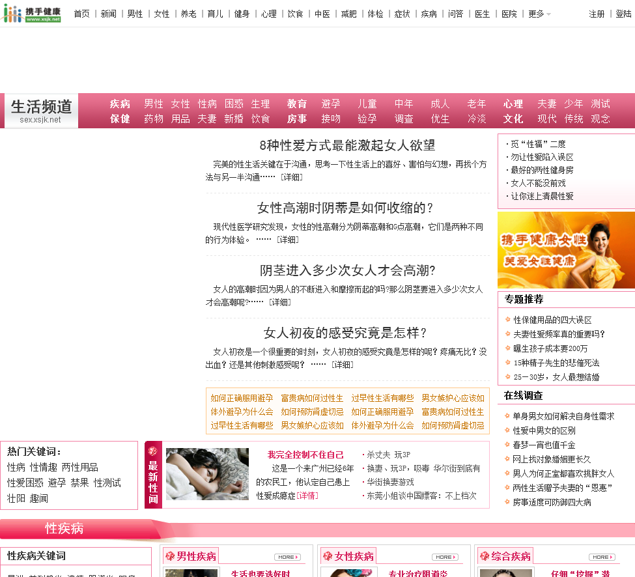The width and height of the screenshot is (635, 577).
Task: Click the sleeping woman news thumbnail
Action: tap(207, 473)
